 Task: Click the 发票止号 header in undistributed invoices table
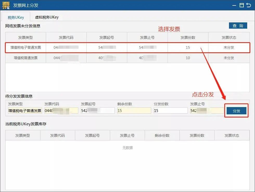click(147, 38)
